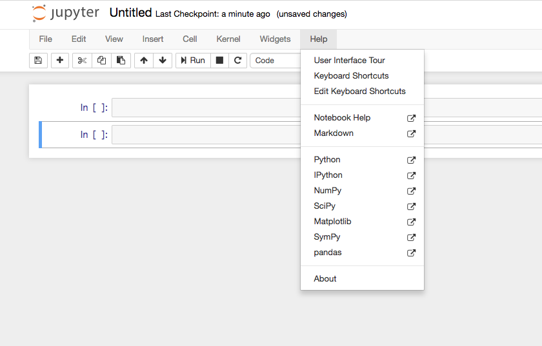Open NumPy documentation link

point(362,191)
